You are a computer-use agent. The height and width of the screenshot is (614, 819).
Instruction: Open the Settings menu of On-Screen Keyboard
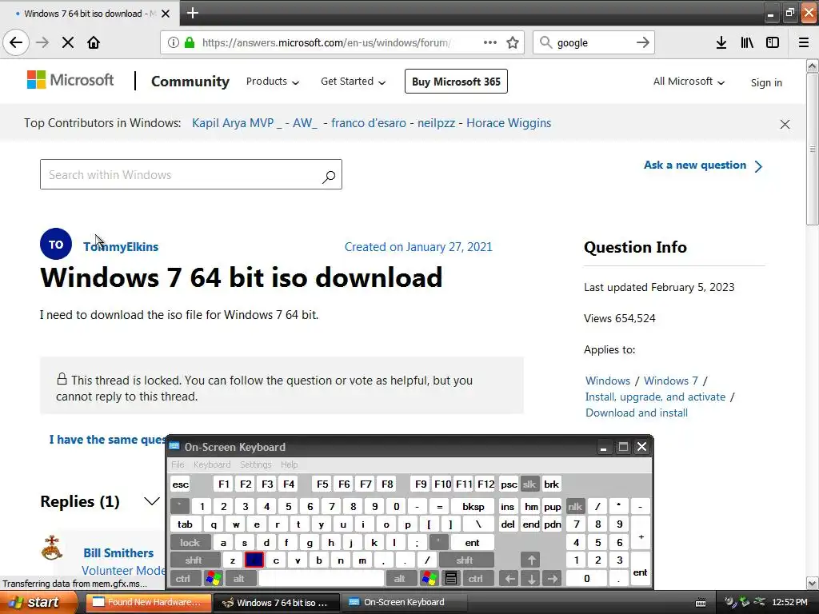pos(255,464)
